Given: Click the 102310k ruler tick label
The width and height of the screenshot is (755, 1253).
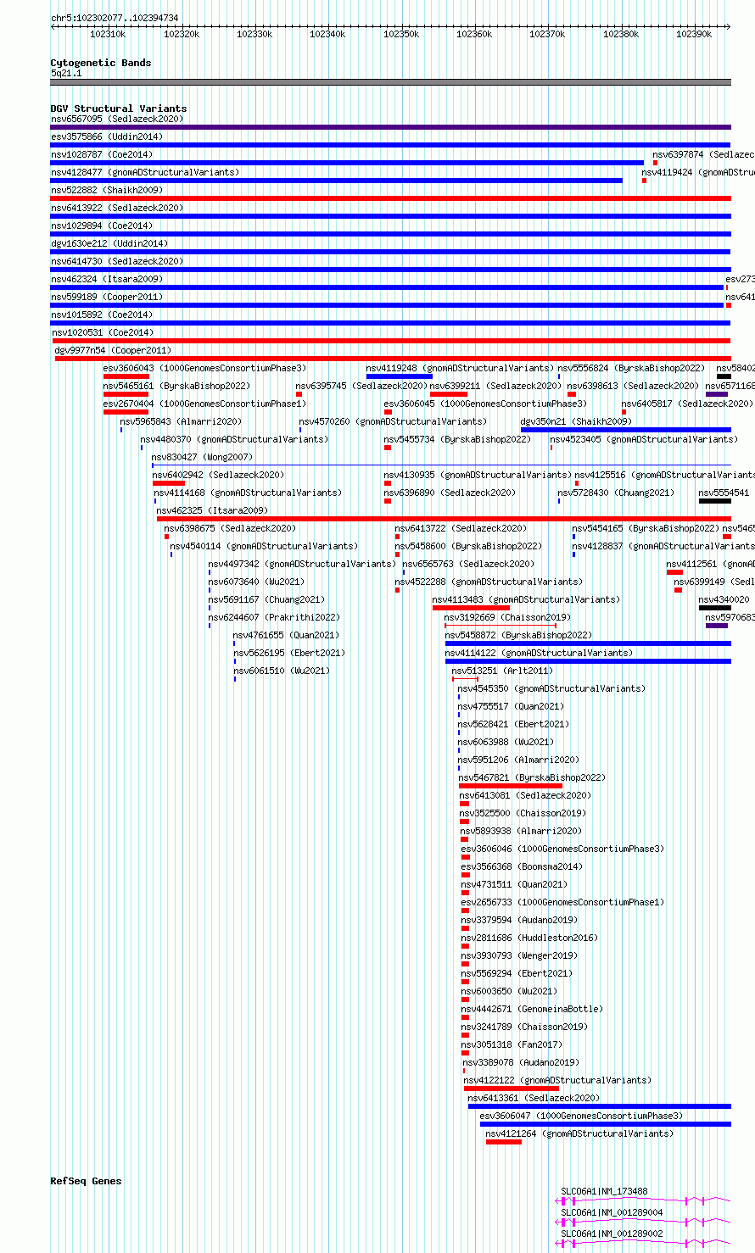Looking at the screenshot, I should (x=108, y=34).
